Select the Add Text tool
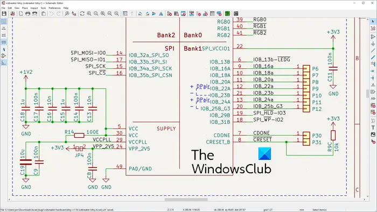Screen dimensions: 377x212 click(x=373, y=128)
